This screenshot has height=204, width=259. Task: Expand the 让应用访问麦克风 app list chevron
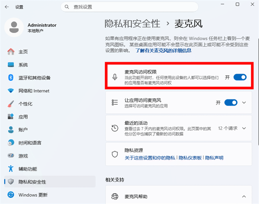pos(244,102)
